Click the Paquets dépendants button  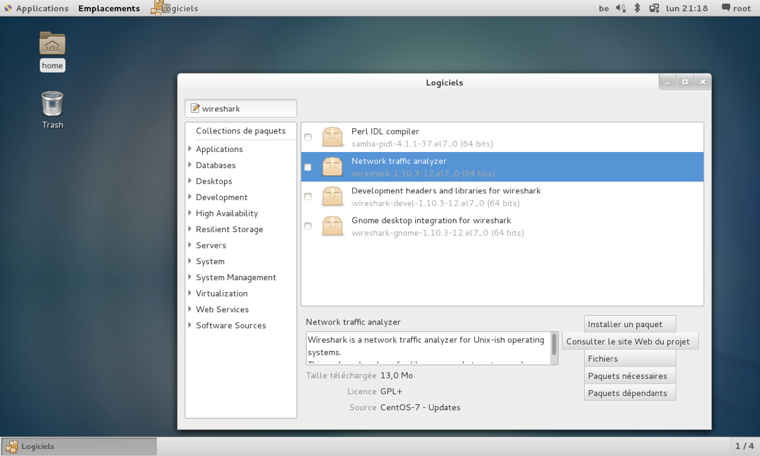click(x=630, y=393)
